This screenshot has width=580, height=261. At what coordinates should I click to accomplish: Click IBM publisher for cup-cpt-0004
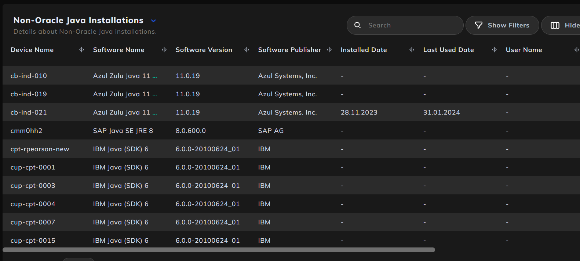264,204
